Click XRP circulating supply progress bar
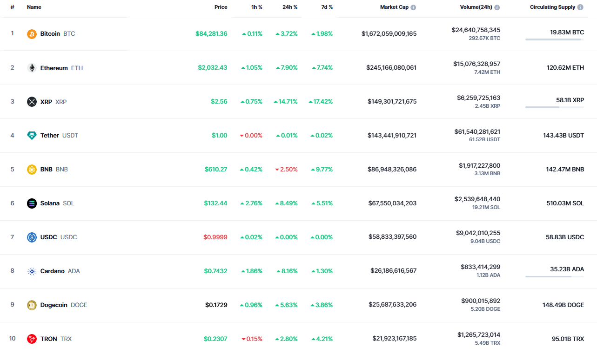This screenshot has height=354, width=597. point(554,108)
